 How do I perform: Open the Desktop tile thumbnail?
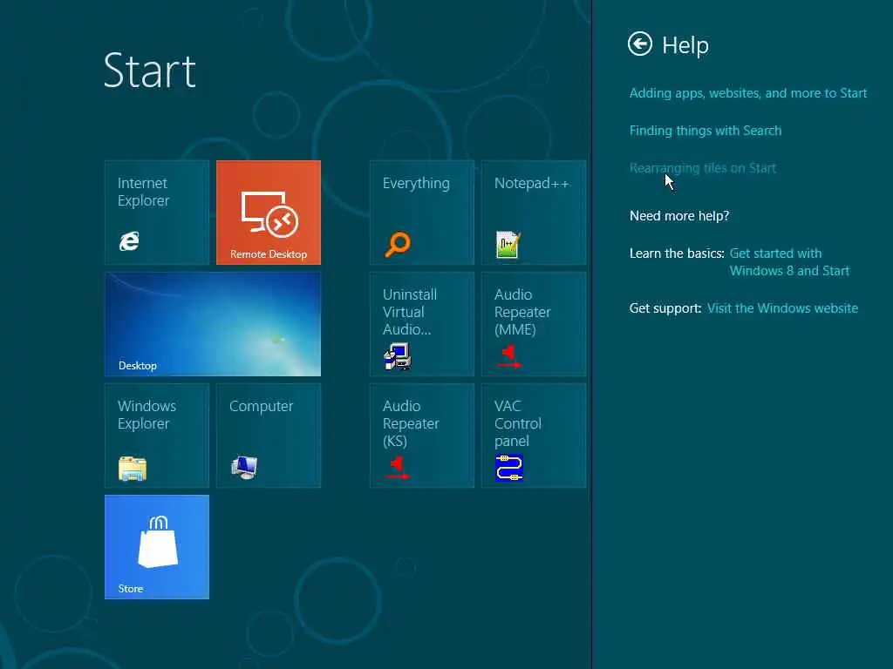tap(213, 324)
